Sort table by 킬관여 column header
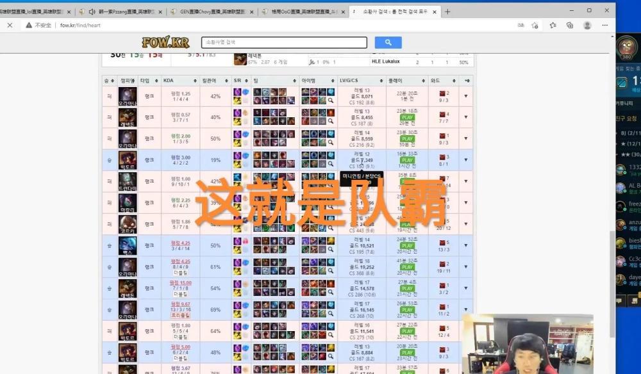Viewport: 641px width, 374px height. click(x=215, y=81)
